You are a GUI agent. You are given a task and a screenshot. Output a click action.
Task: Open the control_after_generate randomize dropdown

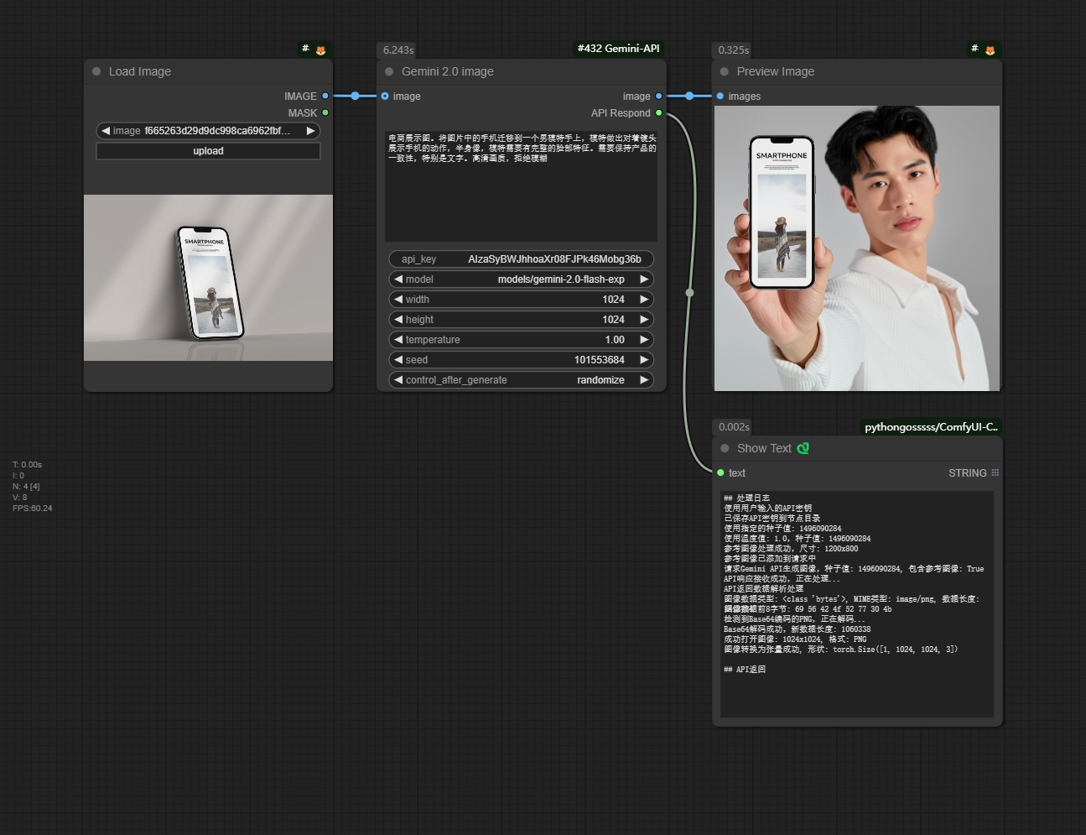click(521, 380)
